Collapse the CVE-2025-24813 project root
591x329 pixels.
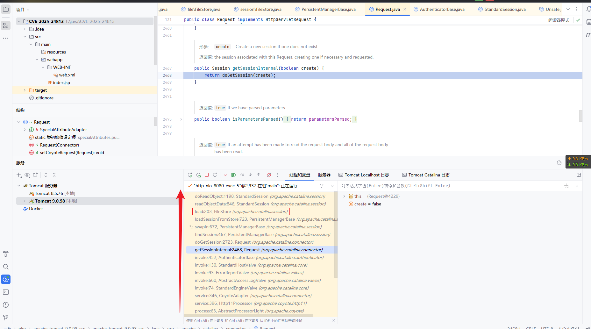tap(19, 21)
